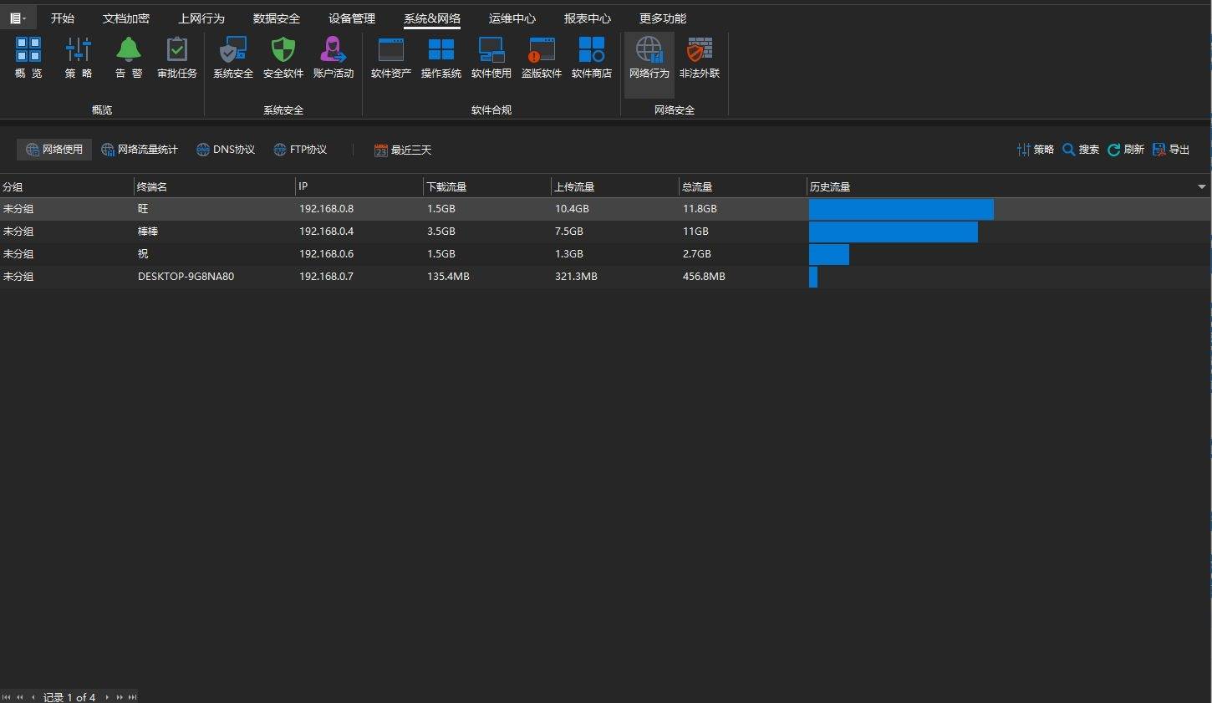Open the 盗版软件 icon

coord(542,58)
